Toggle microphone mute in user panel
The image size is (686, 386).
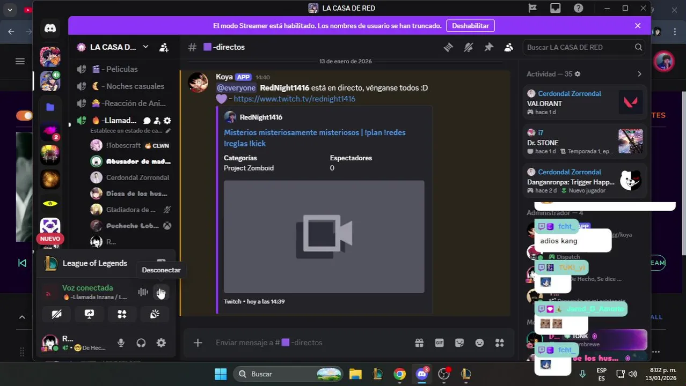pos(121,343)
